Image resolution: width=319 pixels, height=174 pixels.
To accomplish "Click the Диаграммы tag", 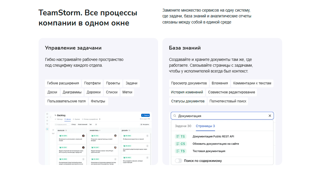I will 72,92.
